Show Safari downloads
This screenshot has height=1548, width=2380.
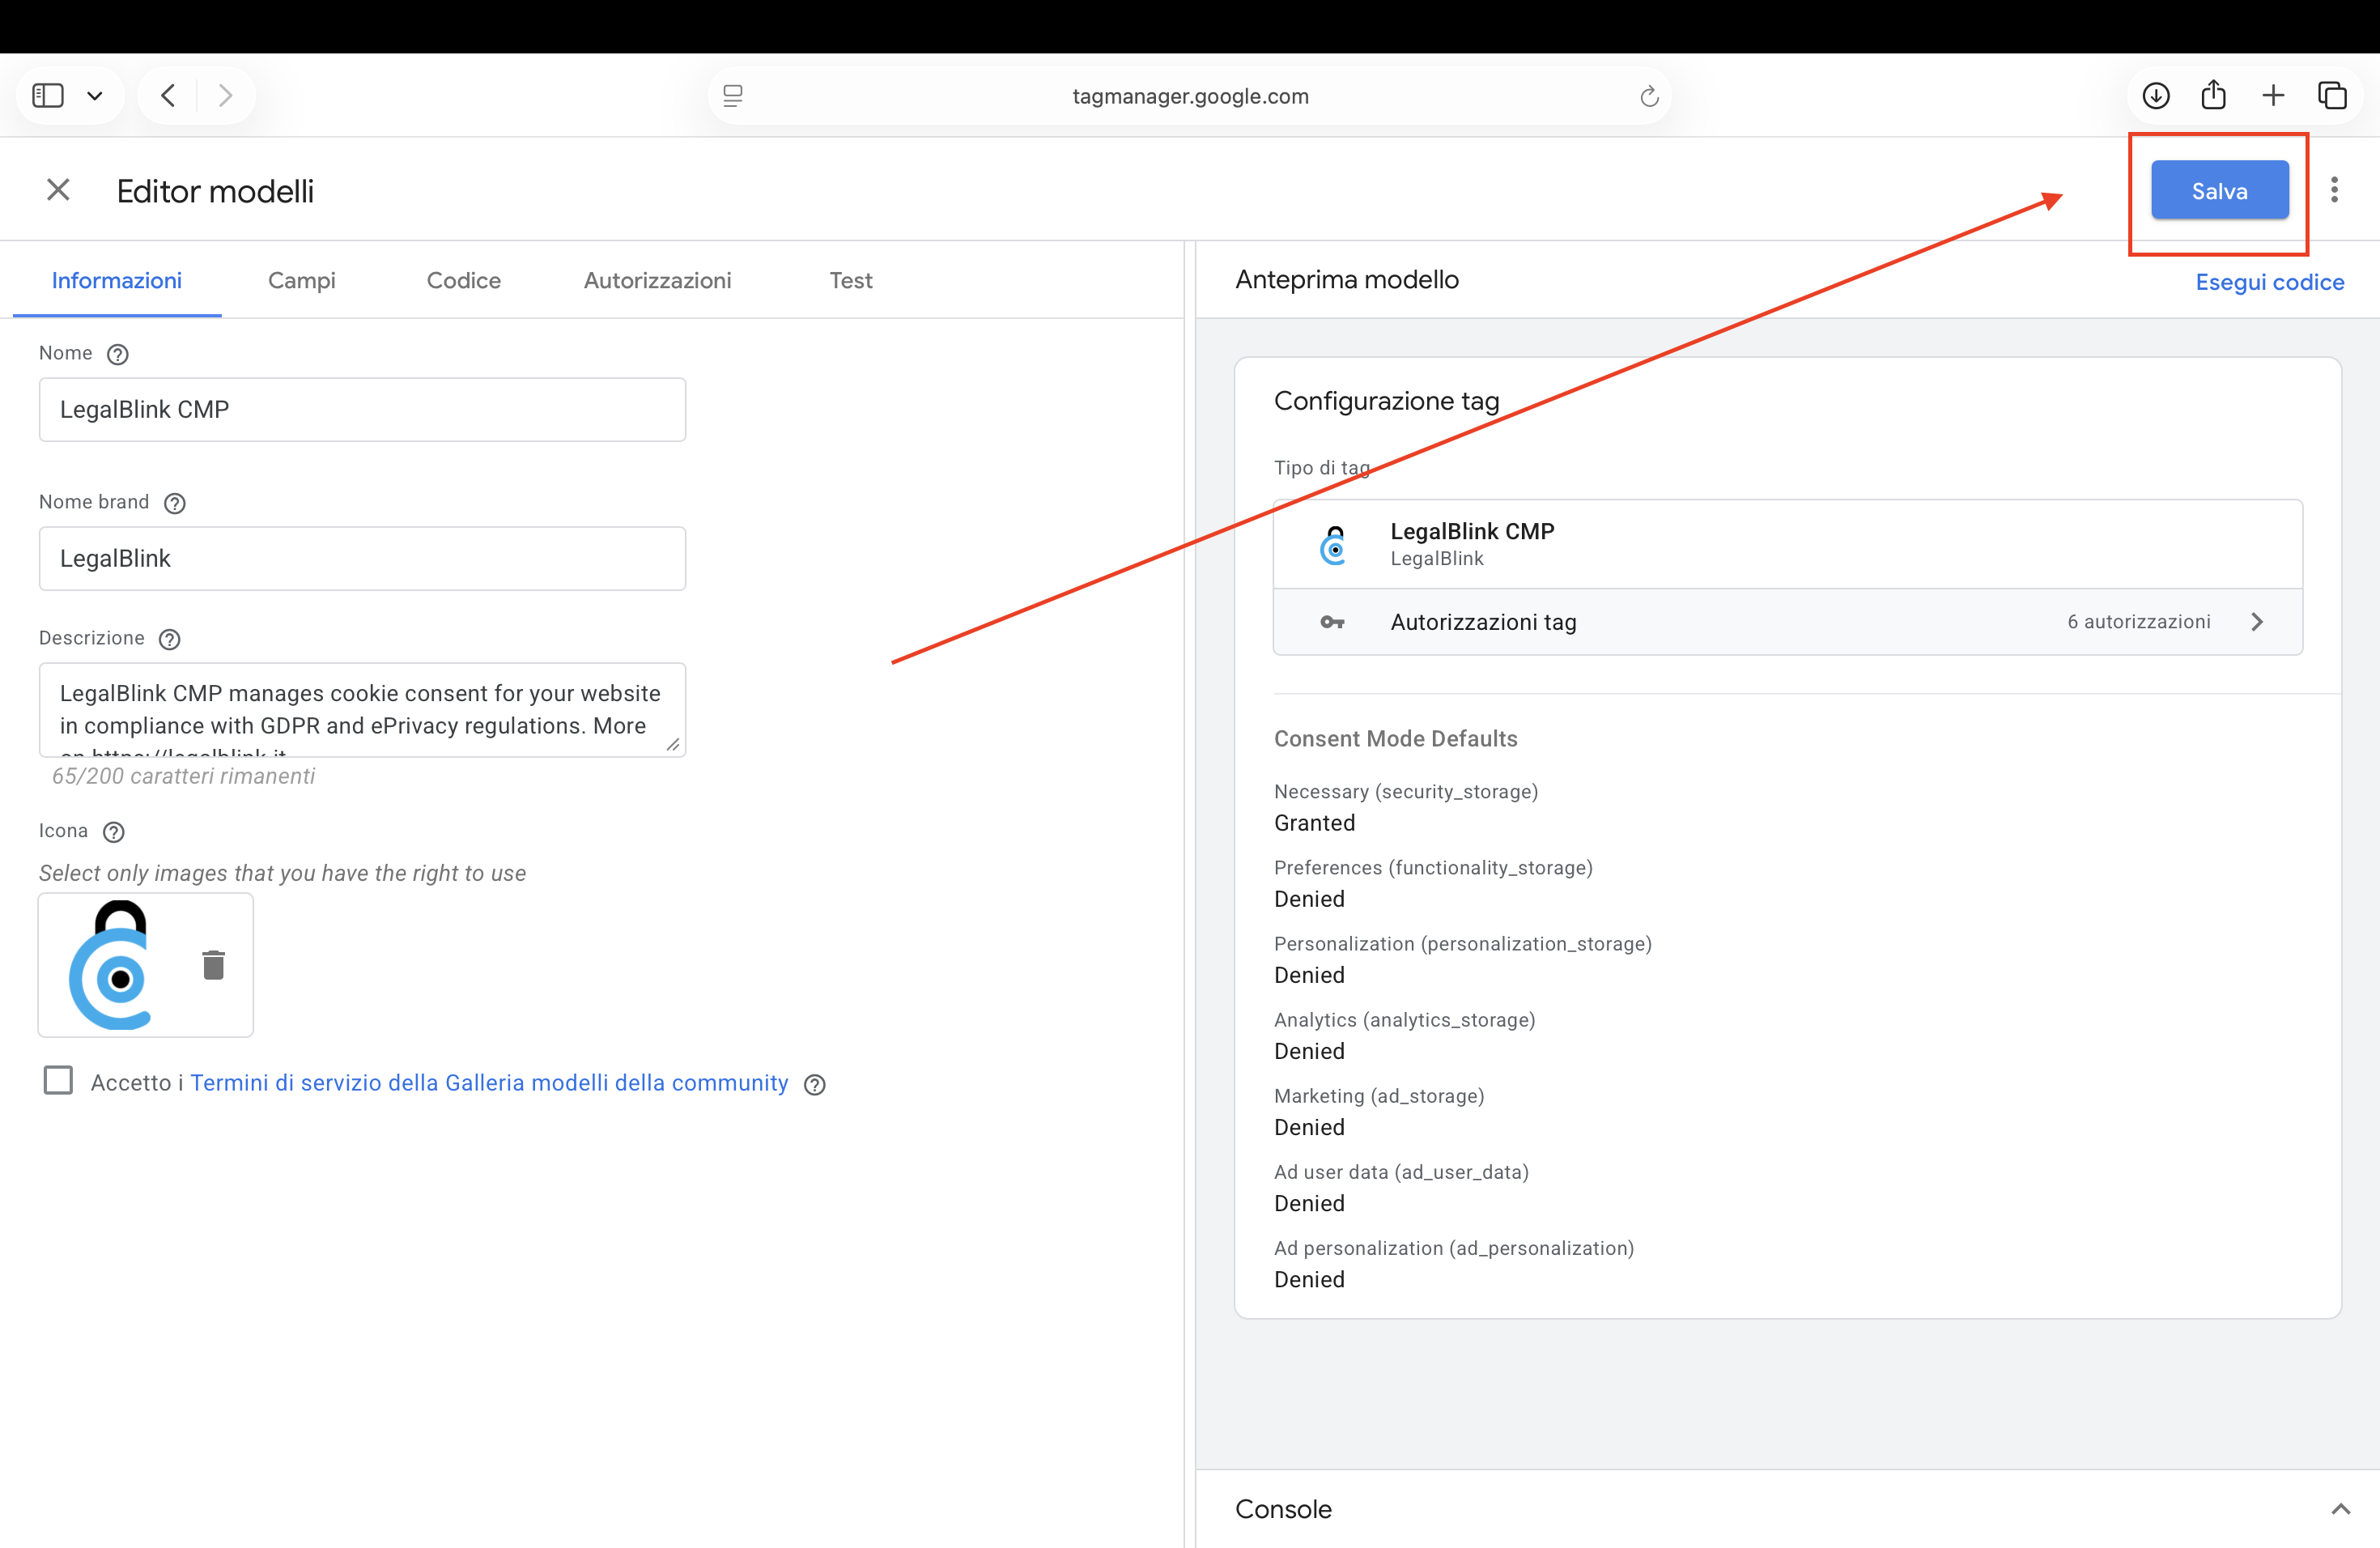point(2155,96)
